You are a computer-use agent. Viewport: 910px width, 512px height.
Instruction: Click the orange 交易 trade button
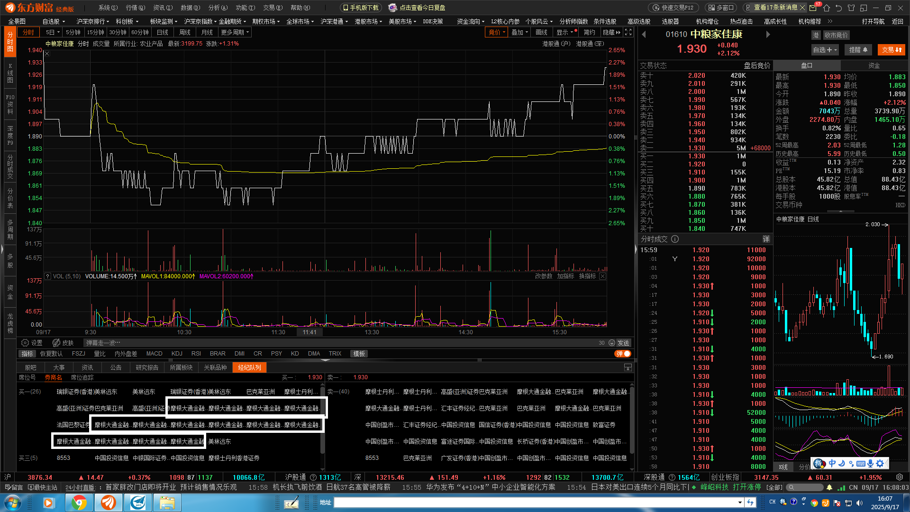(x=892, y=50)
